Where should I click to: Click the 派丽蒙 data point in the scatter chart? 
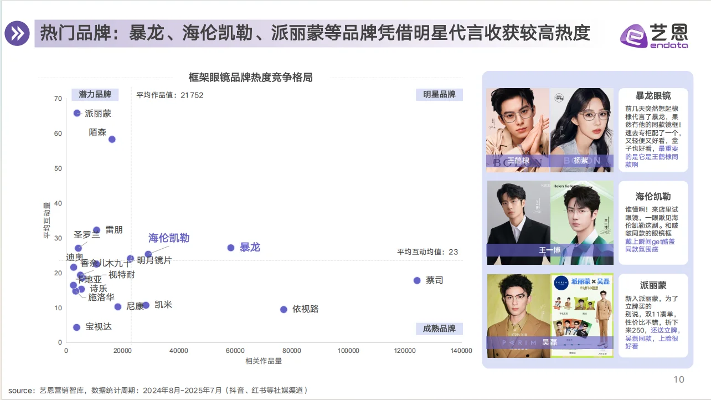tap(77, 113)
